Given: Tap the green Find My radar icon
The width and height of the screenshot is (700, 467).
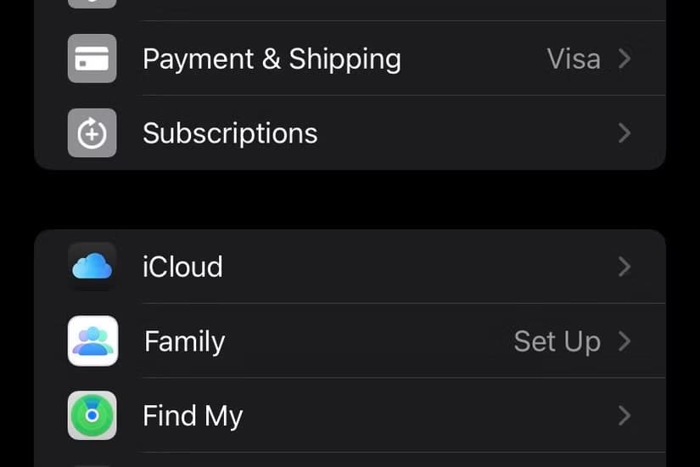Looking at the screenshot, I should (x=92, y=415).
